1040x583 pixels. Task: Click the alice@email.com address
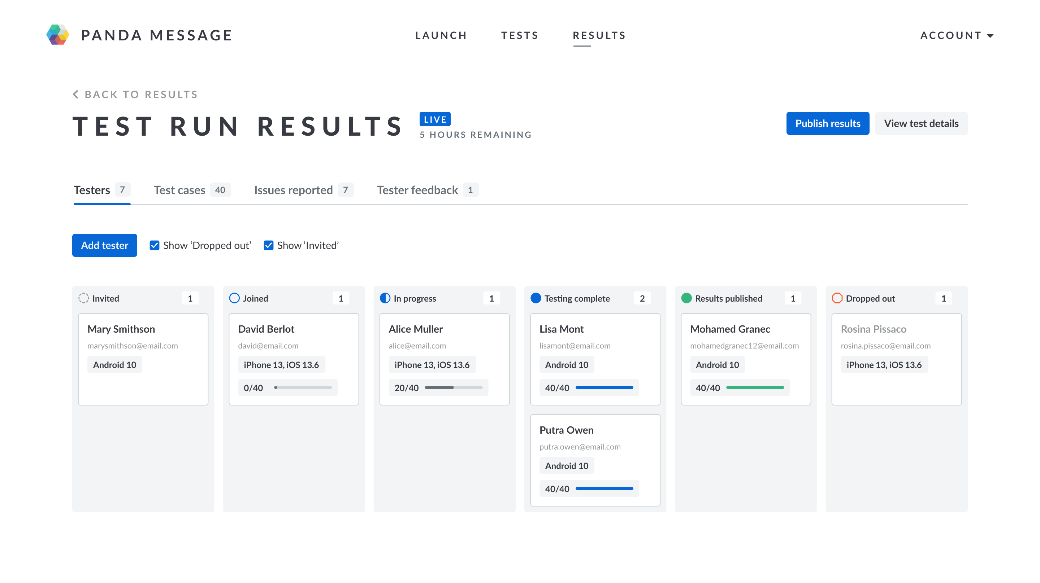417,346
